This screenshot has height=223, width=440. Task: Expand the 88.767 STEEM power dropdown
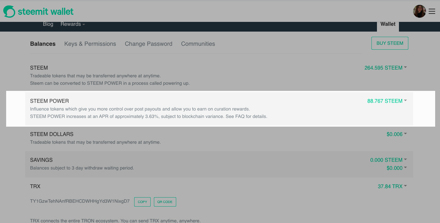coord(387,101)
